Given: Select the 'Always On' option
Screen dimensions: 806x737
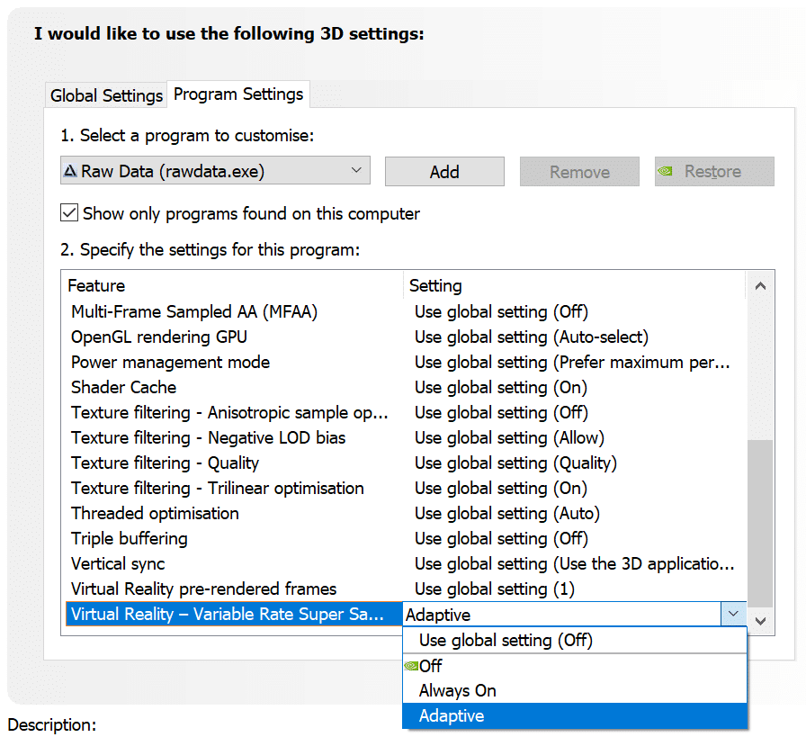Looking at the screenshot, I should click(x=574, y=690).
